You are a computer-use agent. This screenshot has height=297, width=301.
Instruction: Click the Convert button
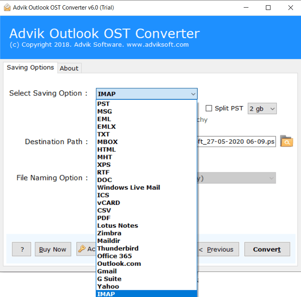coord(267,249)
